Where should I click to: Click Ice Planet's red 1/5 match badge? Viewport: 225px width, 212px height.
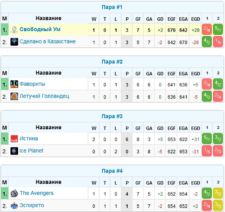(207, 151)
